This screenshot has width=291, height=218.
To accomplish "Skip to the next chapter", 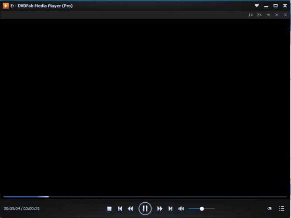I will click(171, 209).
